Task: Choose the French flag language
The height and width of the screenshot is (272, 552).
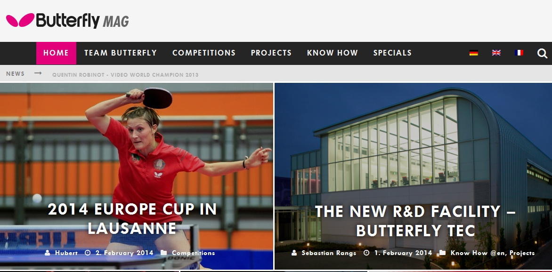Action: point(519,53)
